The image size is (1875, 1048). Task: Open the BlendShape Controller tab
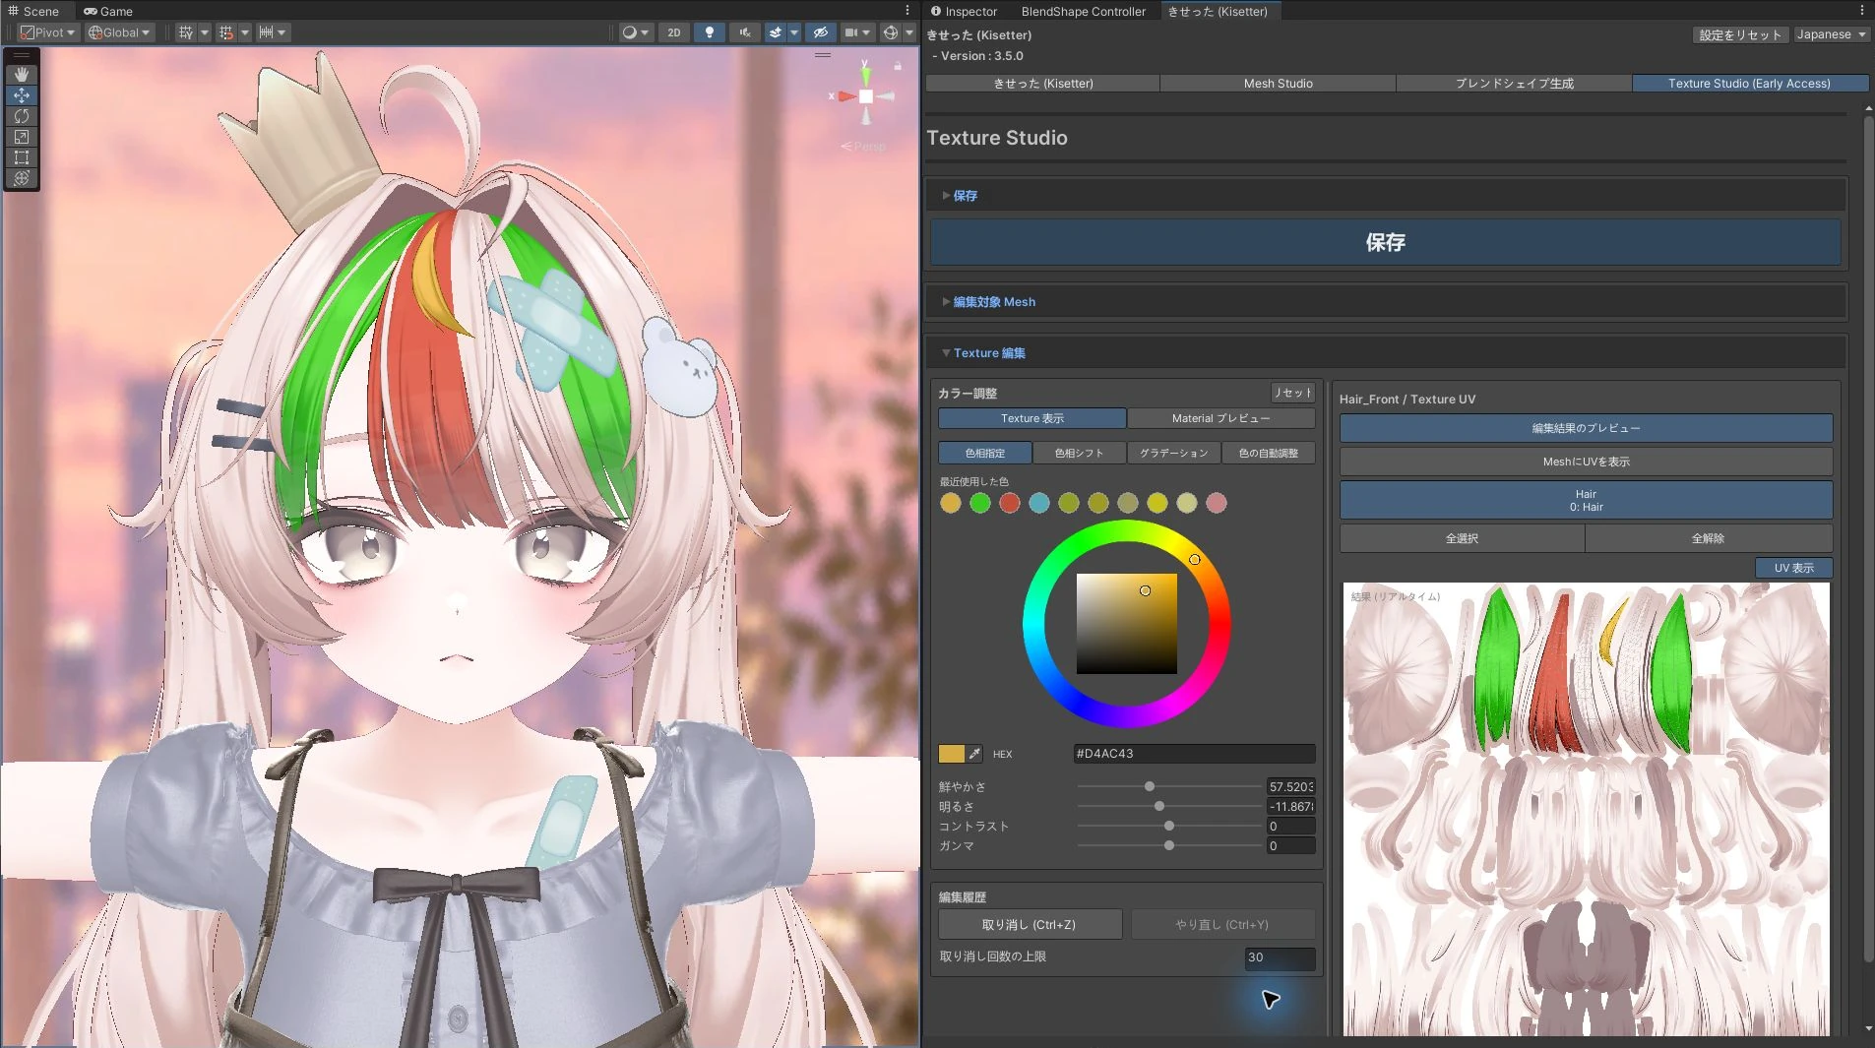[x=1083, y=11]
